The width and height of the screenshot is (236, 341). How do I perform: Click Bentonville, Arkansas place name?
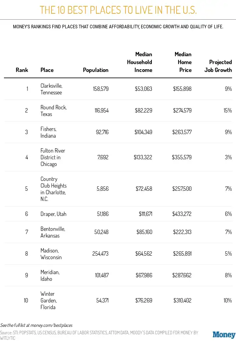52,232
